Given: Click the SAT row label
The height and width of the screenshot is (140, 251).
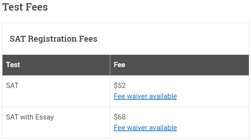Looking at the screenshot, I should click(12, 86).
